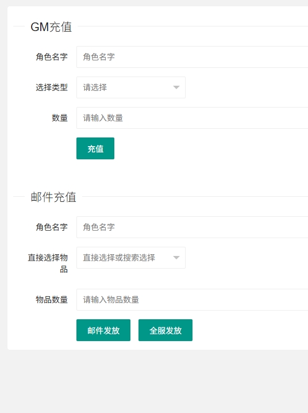Click the 角色名字 input under 邮件充值
The width and height of the screenshot is (308, 413).
tap(192, 227)
